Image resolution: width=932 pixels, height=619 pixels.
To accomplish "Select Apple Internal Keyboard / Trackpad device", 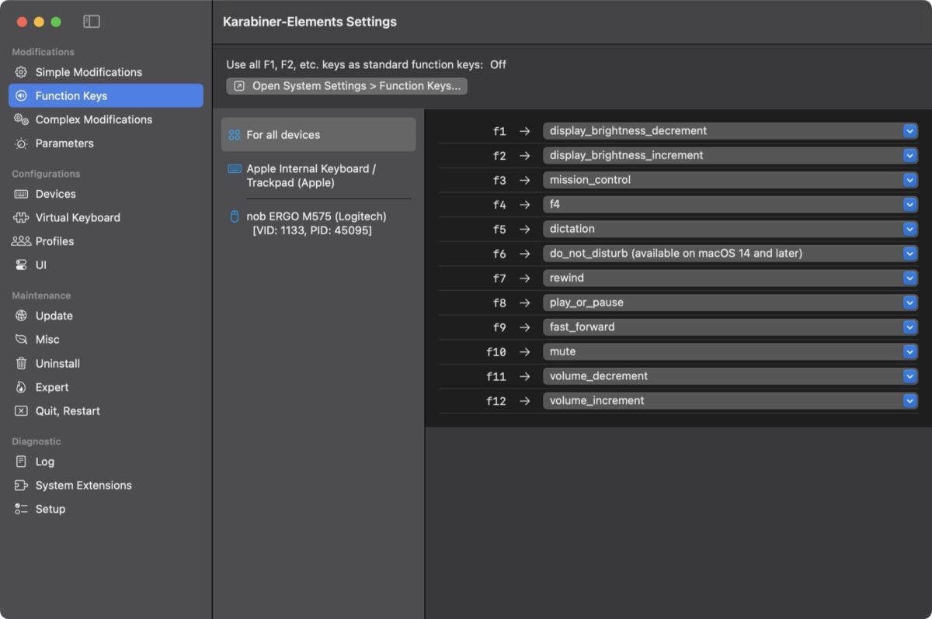I will coord(318,176).
